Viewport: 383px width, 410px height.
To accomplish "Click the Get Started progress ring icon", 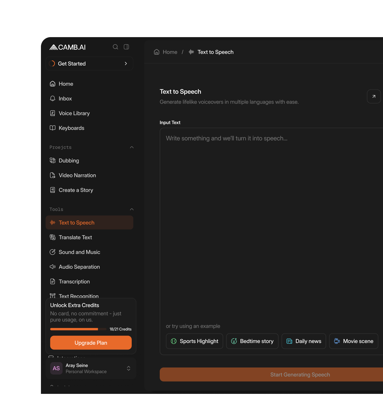I will (x=52, y=63).
